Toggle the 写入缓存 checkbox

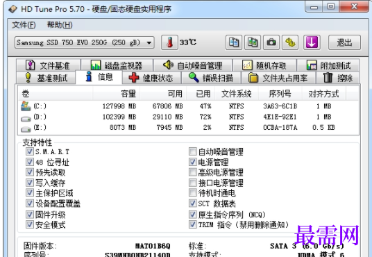tap(30, 183)
